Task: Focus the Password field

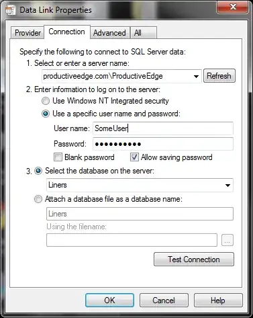Action: coord(163,144)
